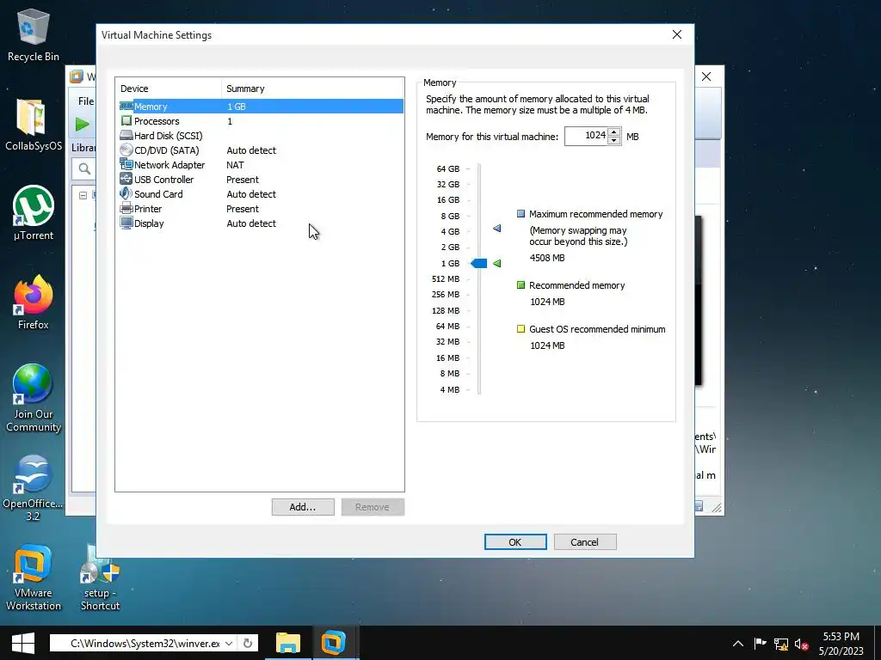
Task: Cancel the Virtual Machine Settings dialog
Action: [585, 542]
